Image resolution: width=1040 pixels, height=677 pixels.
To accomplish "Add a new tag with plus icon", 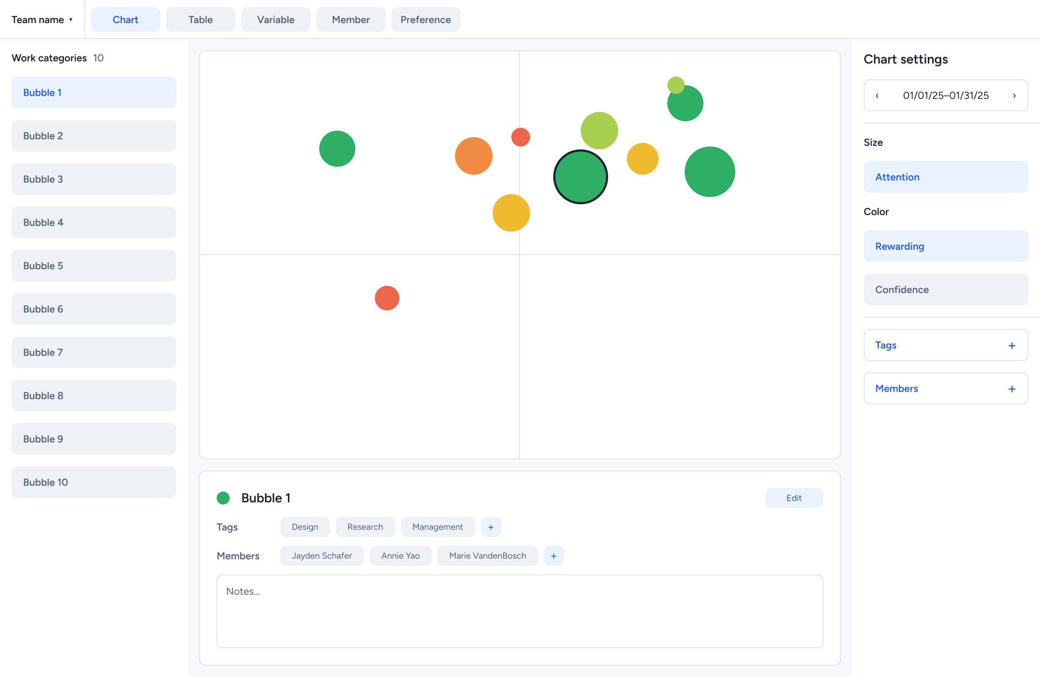I will pos(491,527).
